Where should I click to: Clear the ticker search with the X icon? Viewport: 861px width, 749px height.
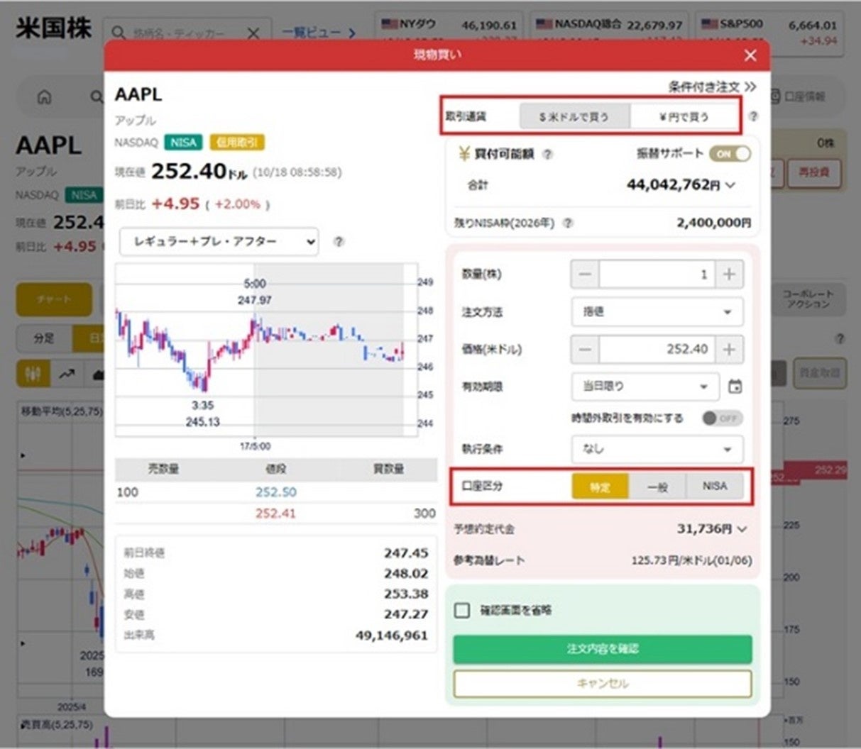click(253, 33)
